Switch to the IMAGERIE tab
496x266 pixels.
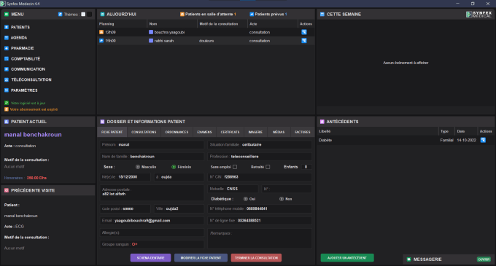(255, 132)
